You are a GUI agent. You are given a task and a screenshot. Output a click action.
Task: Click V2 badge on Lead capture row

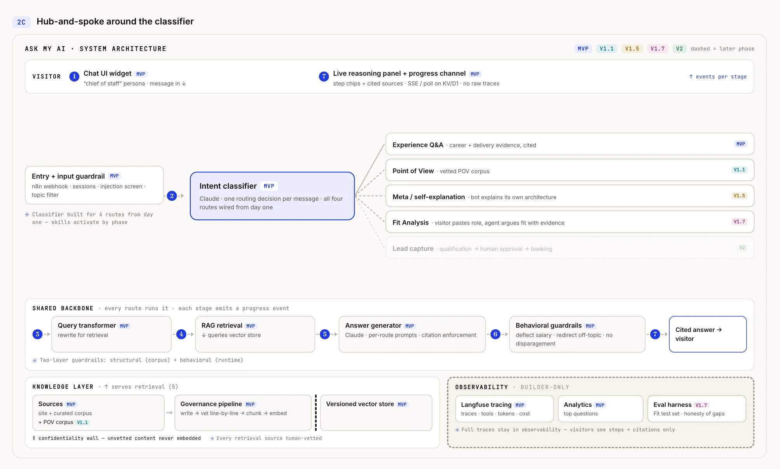click(742, 248)
